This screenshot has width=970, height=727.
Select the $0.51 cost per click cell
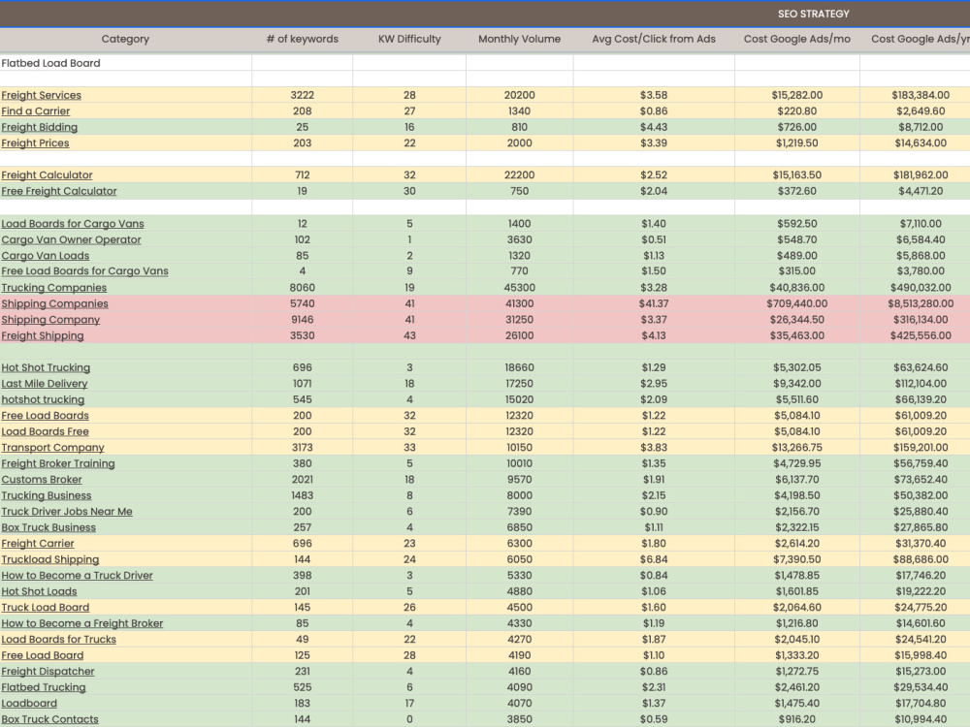pyautogui.click(x=654, y=239)
